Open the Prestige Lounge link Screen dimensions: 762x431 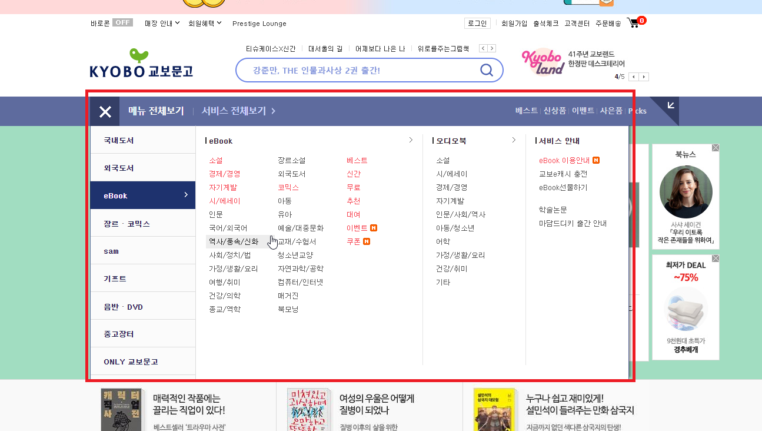point(259,24)
